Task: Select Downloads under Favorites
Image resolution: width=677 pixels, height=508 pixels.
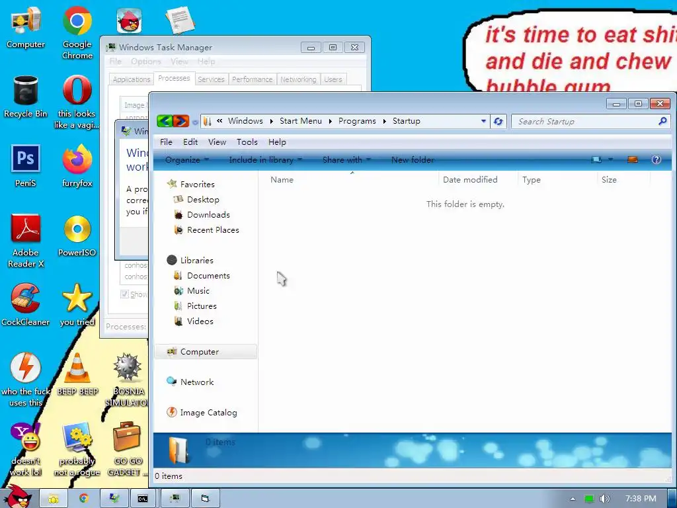Action: click(x=208, y=215)
